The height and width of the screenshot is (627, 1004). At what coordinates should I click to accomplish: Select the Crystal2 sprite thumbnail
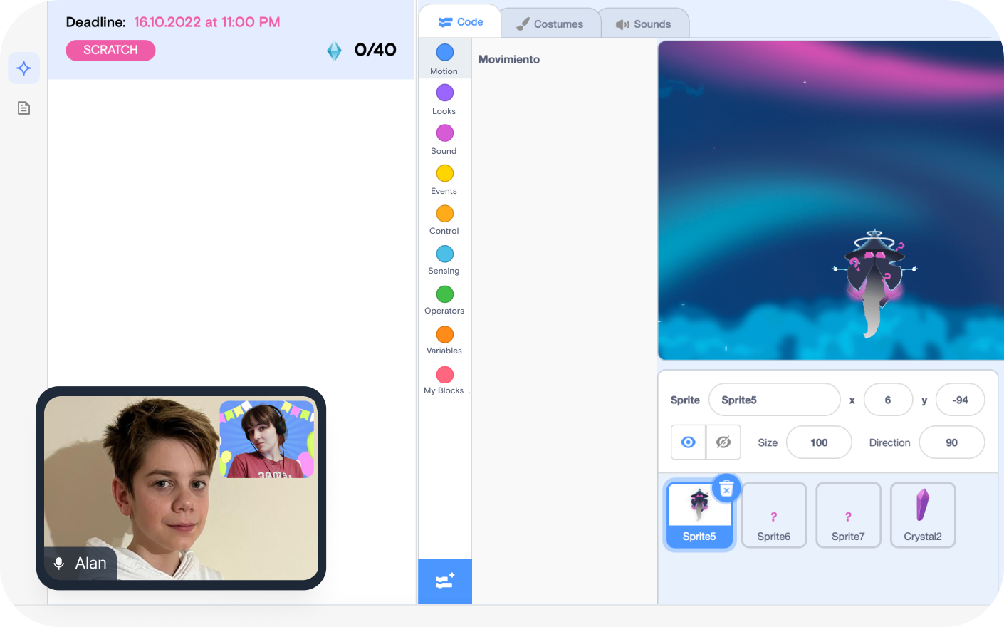pos(922,515)
